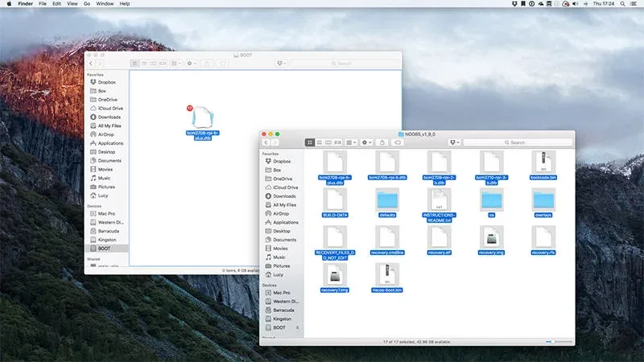This screenshot has width=644, height=362.
Task: Open Action gear menu in BOOT window
Action: (192, 64)
